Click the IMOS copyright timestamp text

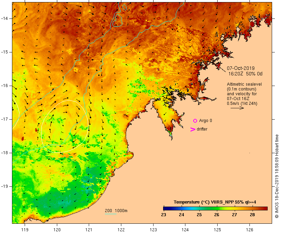point(277,176)
